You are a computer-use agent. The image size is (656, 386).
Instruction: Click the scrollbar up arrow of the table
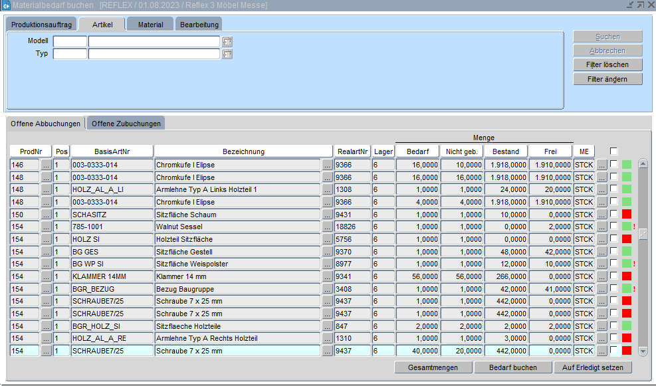coord(643,163)
